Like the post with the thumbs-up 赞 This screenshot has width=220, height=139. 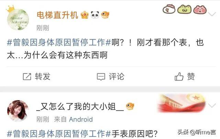coord(179,76)
